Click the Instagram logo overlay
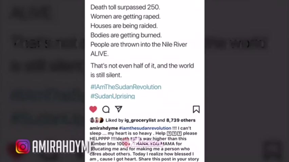Screen dimensions: 289x162 (23, 146)
